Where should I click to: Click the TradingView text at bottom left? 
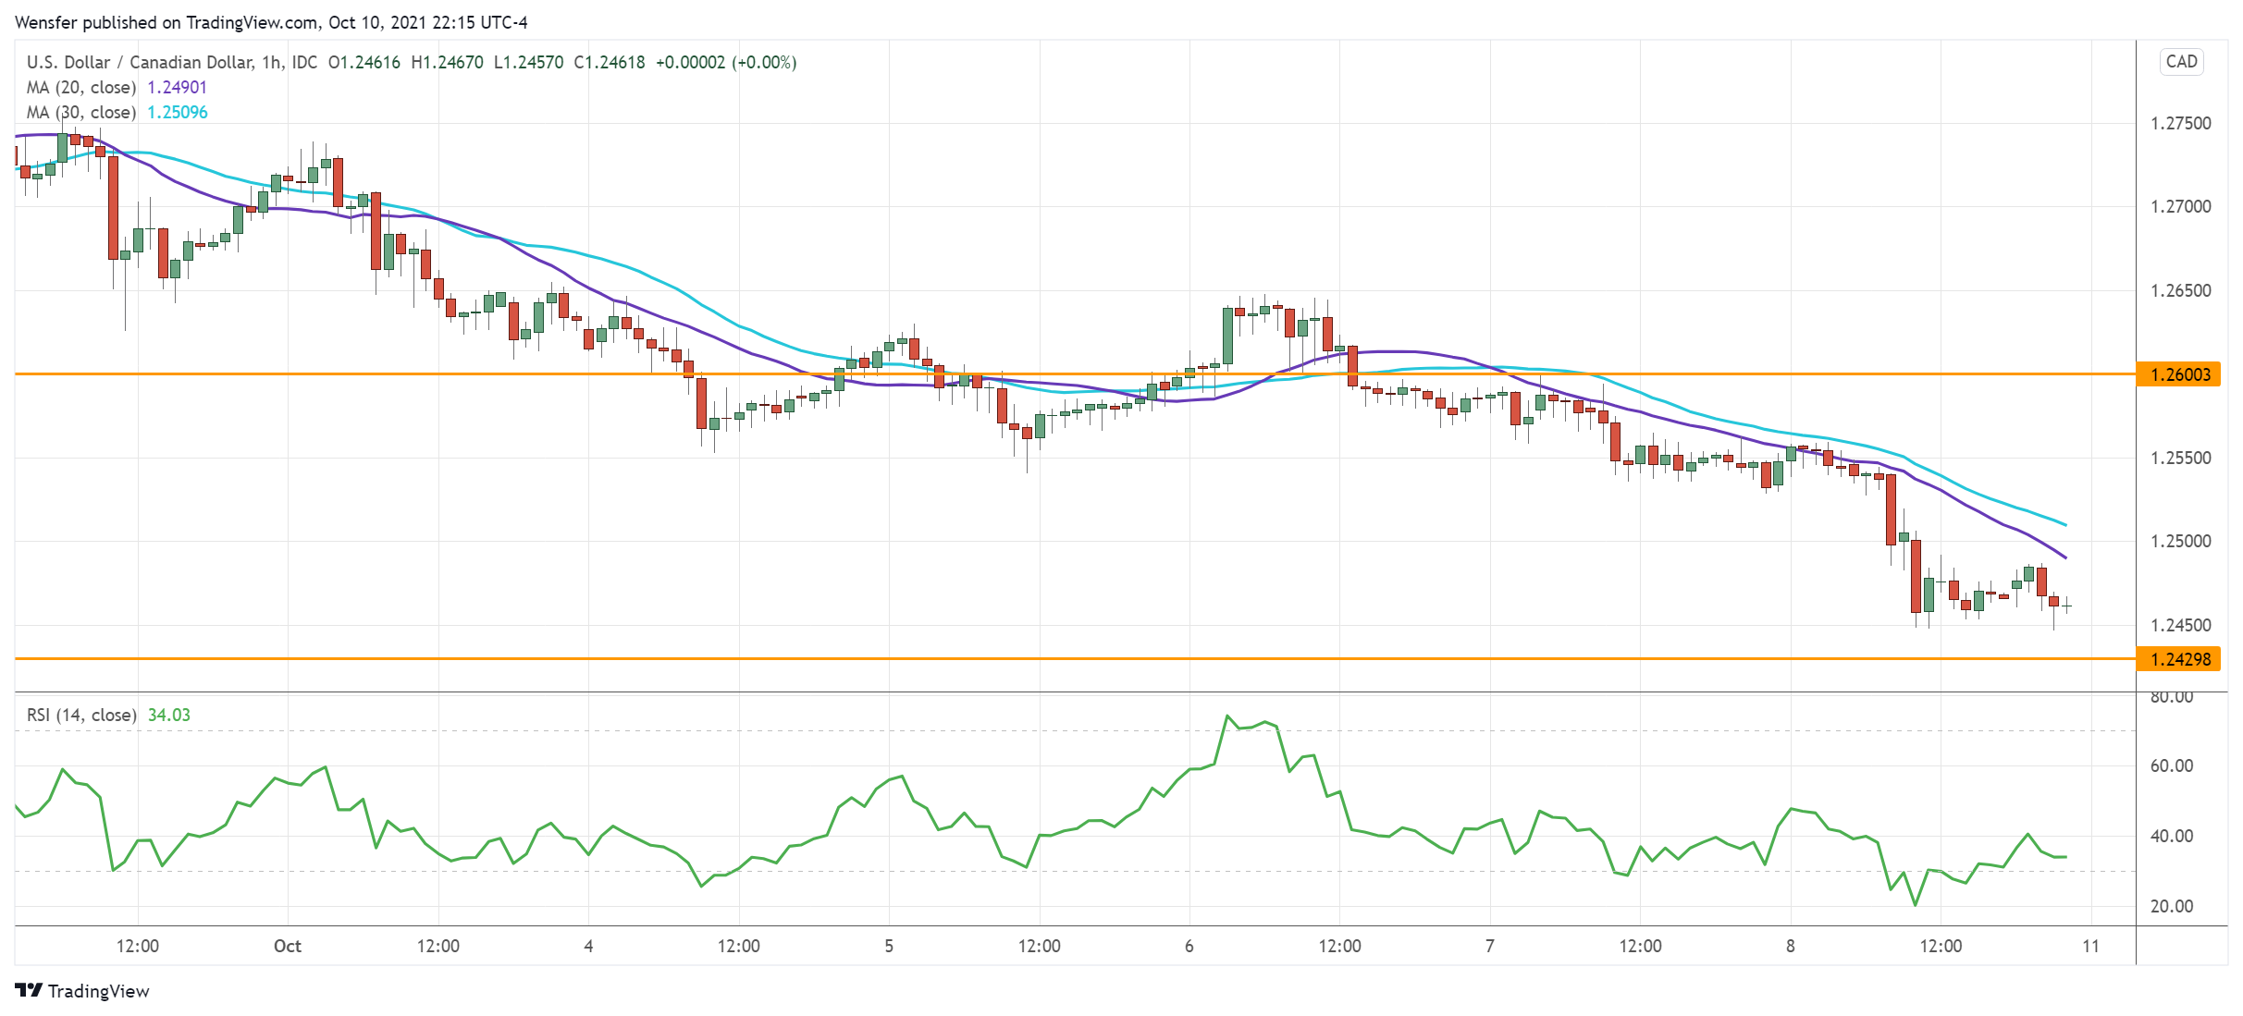pos(98,991)
